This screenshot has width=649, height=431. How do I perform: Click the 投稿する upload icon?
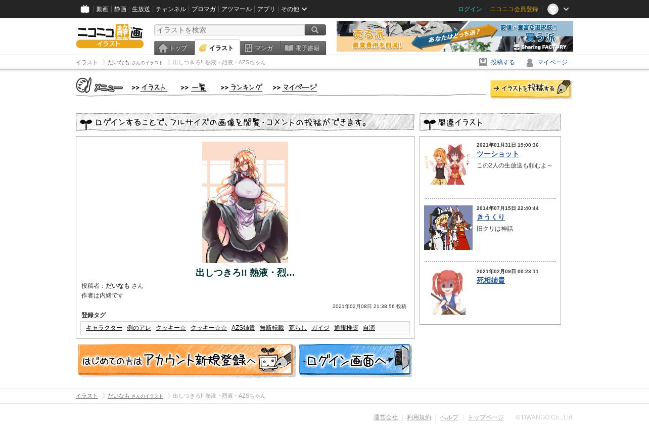pyautogui.click(x=483, y=62)
